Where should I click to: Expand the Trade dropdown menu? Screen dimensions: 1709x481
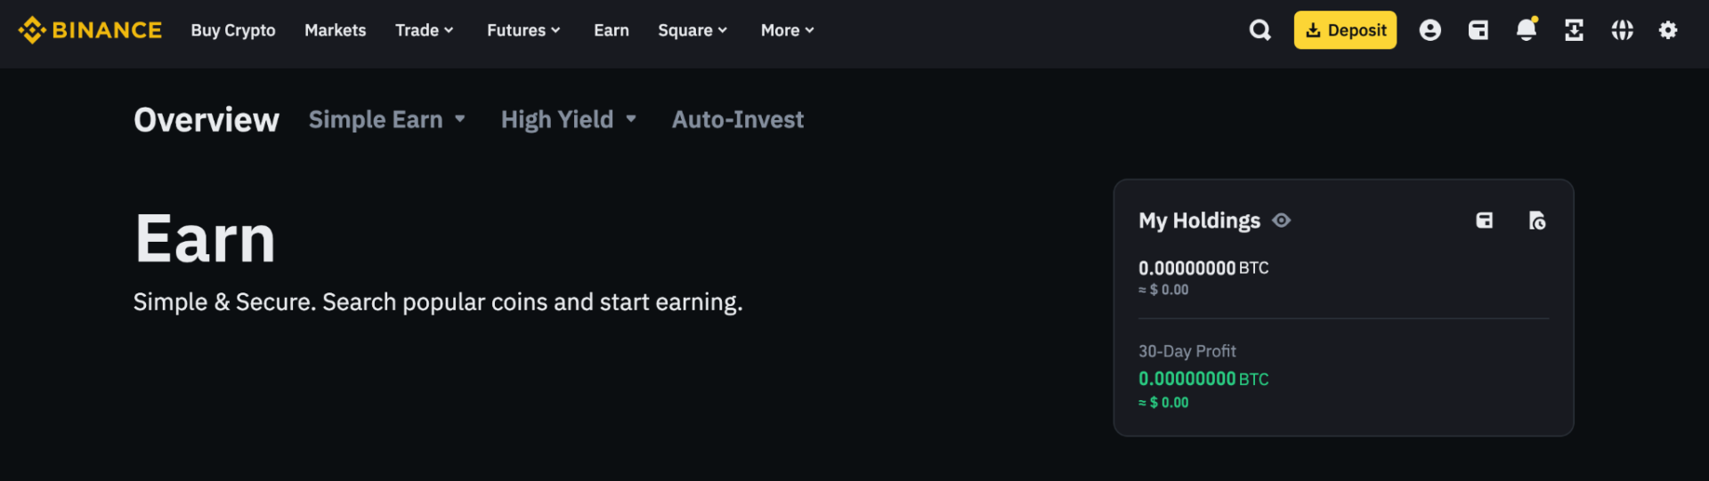(x=425, y=30)
